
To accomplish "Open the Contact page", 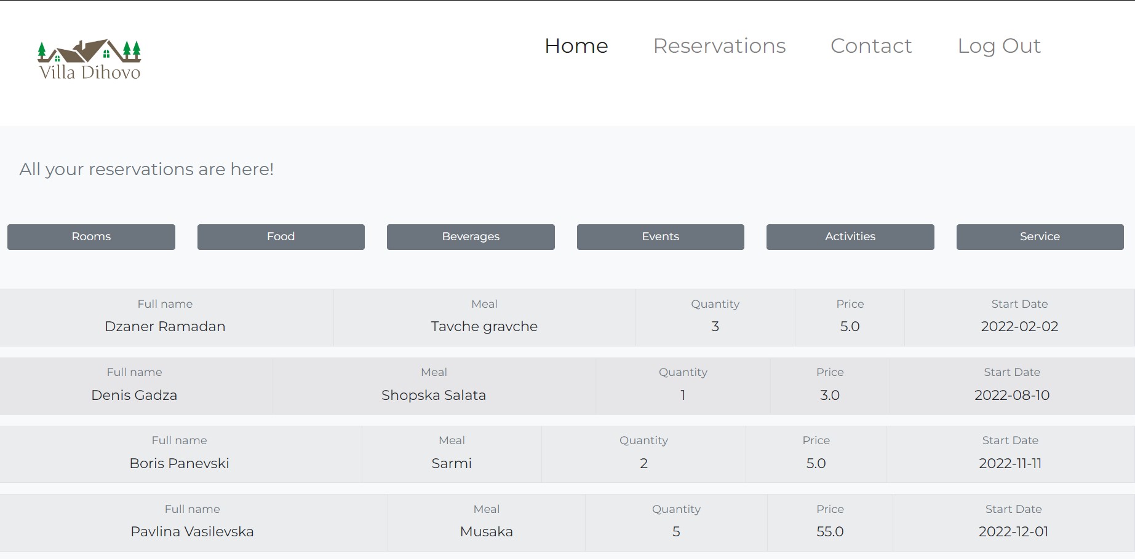I will click(870, 46).
